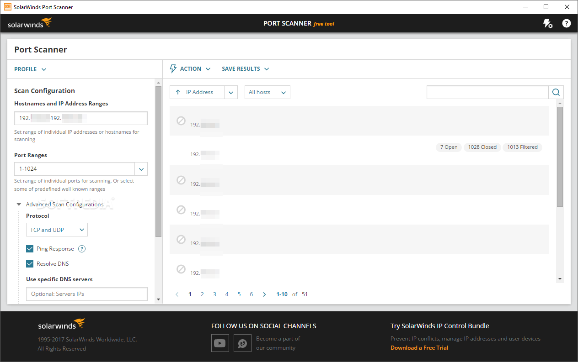The image size is (578, 362).
Task: Toggle the Resolve DNS checkbox
Action: [30, 264]
